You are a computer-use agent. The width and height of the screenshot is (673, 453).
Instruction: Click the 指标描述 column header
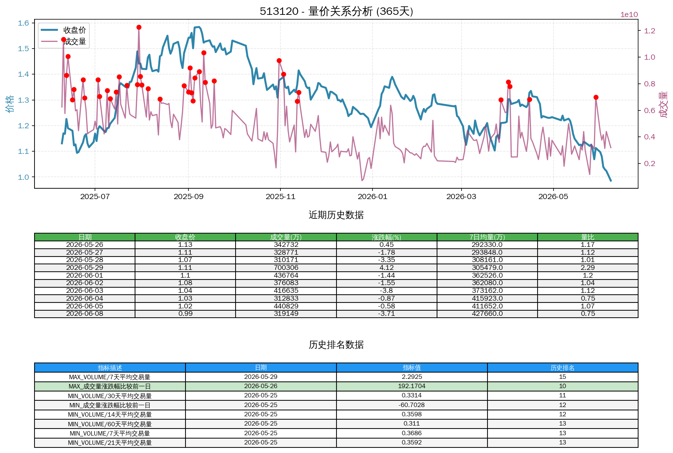point(110,368)
